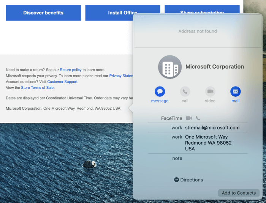View the Store Terms of Sale link
266x203 pixels.
coord(37,88)
